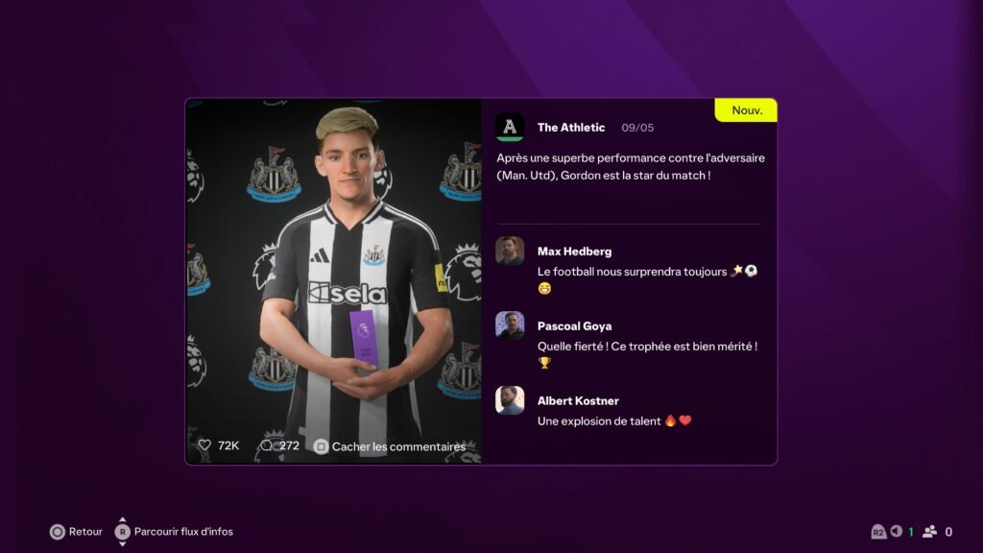Click the speaker sound icon
This screenshot has height=553, width=983.
pyautogui.click(x=897, y=531)
